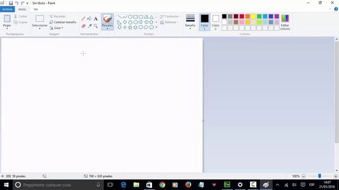Choose the straight Line shape
Image resolution: width=339 pixels, height=190 pixels.
coord(120,17)
